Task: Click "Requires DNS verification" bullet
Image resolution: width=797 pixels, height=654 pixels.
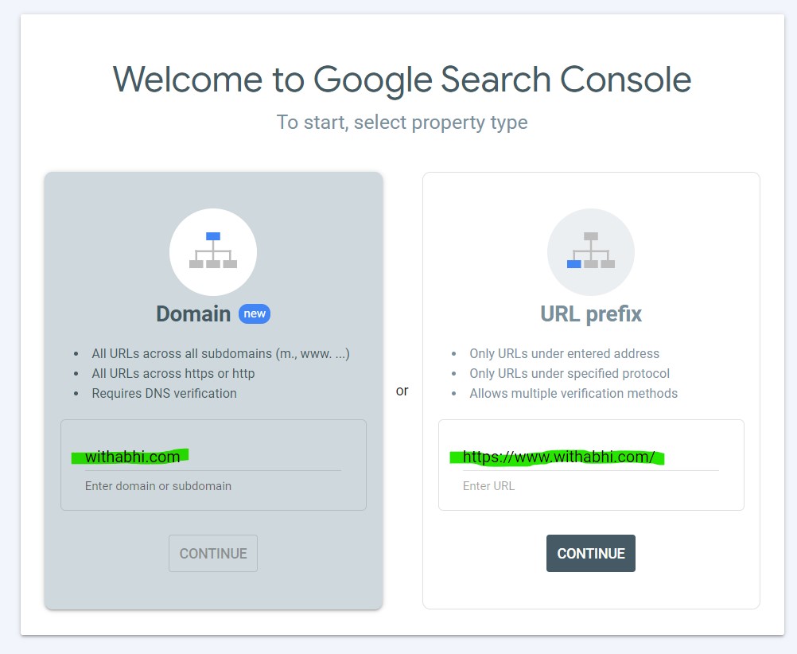Action: [x=164, y=393]
